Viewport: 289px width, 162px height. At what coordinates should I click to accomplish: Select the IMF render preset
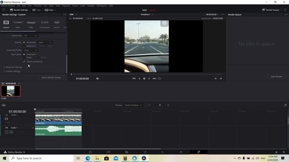pos(57,24)
